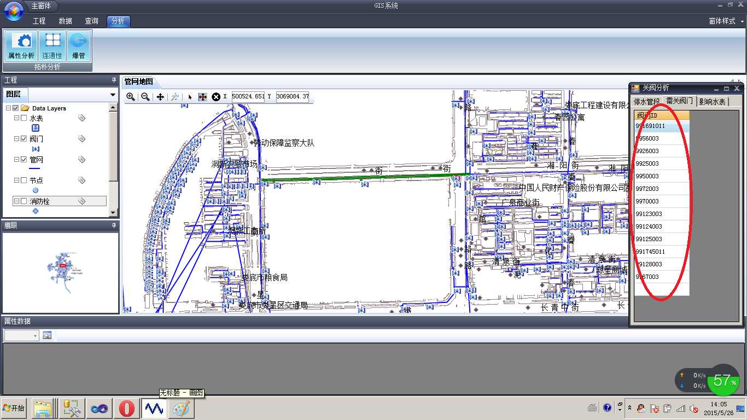Open 属性分析 attribute analysis tool
Screen dimensions: 747x420
tap(21, 46)
